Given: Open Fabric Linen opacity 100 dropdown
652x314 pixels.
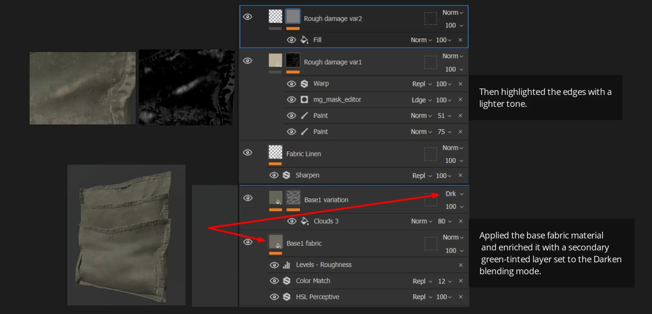Looking at the screenshot, I should tap(454, 161).
